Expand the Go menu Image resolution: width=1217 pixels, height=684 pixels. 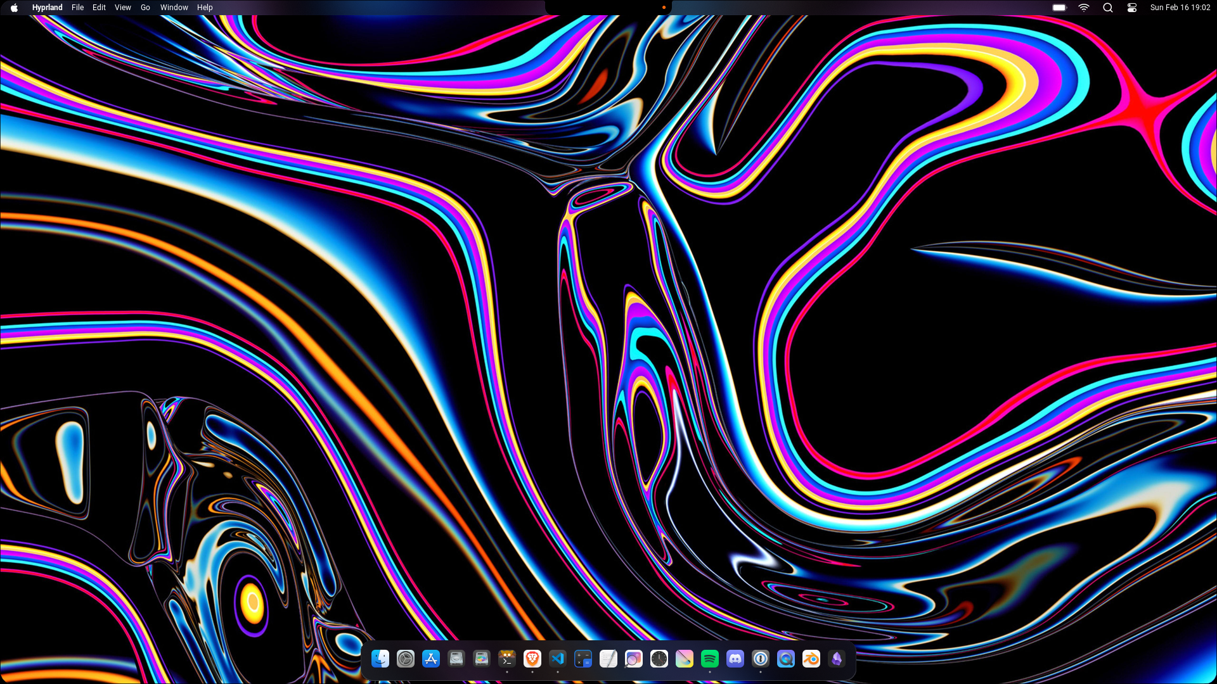[145, 8]
